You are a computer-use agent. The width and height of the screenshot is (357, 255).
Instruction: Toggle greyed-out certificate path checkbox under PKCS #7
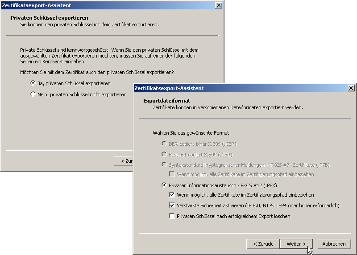pos(172,174)
